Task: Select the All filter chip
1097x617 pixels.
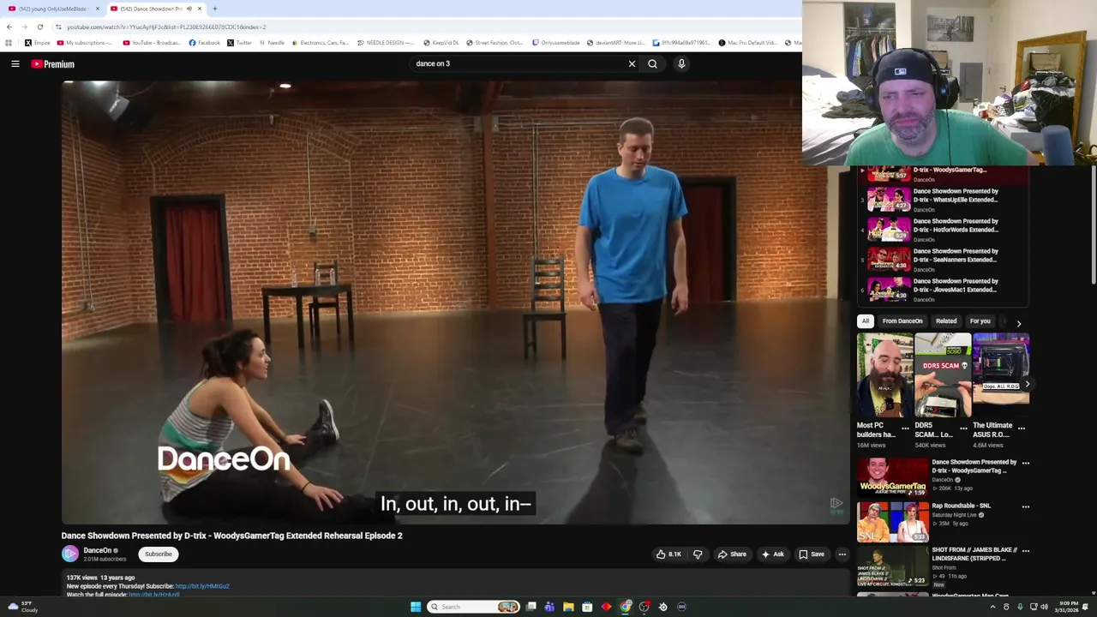Action: coord(866,321)
